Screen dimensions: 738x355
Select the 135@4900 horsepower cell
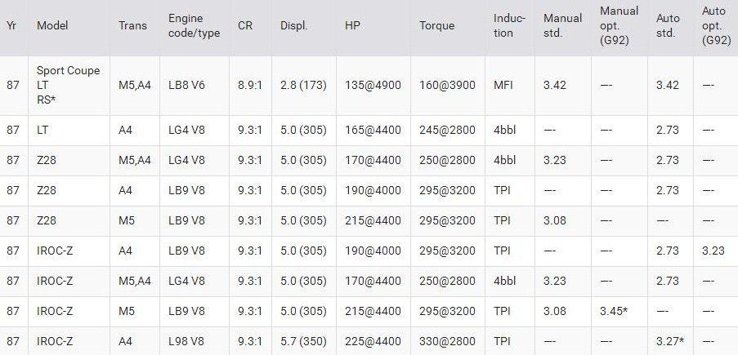[373, 85]
